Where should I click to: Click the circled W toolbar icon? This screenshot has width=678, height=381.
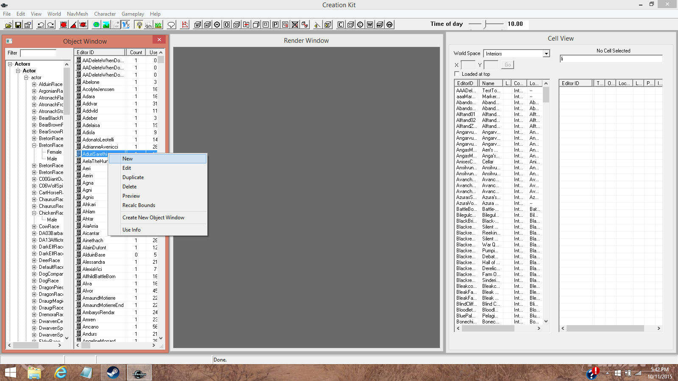[x=389, y=25]
